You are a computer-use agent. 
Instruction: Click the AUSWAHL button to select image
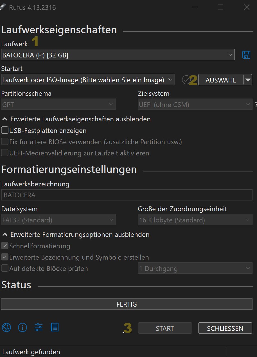click(x=221, y=80)
